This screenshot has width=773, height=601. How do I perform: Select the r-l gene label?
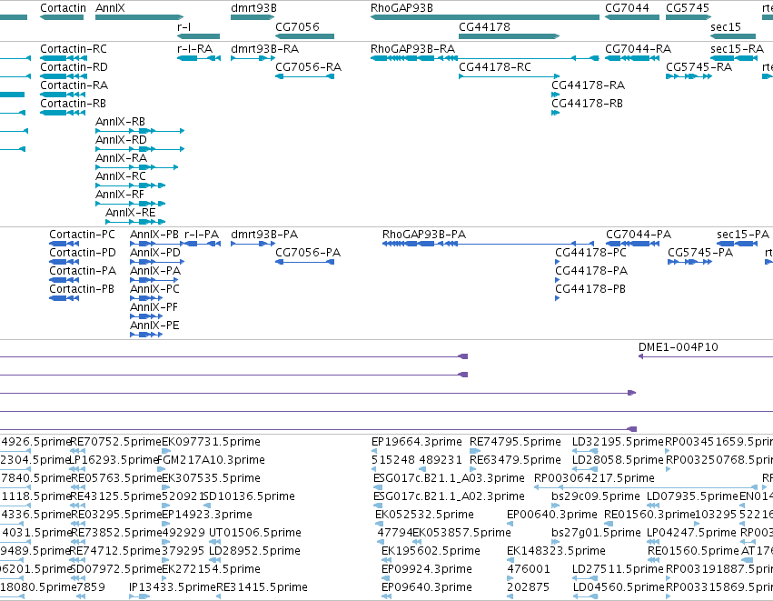point(183,26)
